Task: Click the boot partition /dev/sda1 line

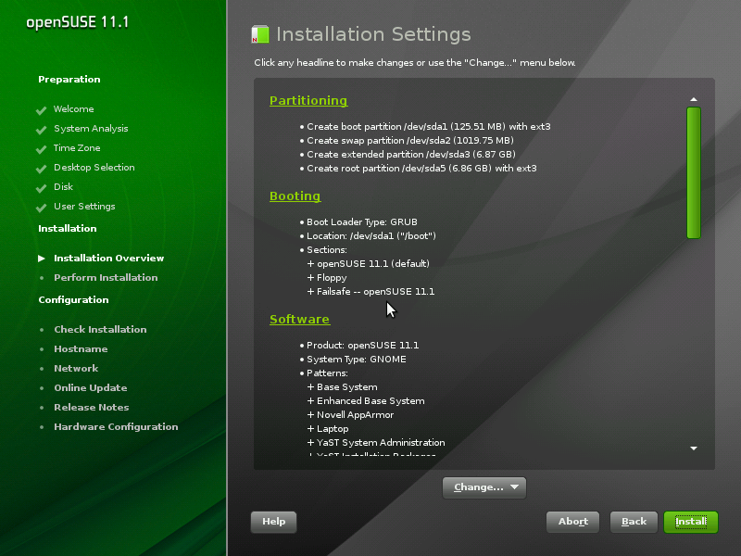Action: [428, 127]
